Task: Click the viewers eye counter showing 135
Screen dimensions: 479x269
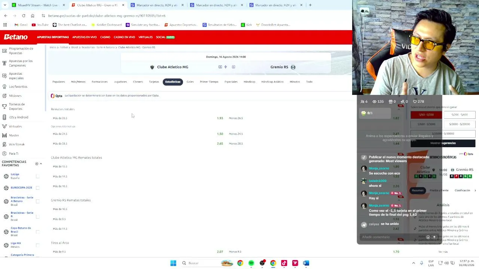Action: point(378,102)
